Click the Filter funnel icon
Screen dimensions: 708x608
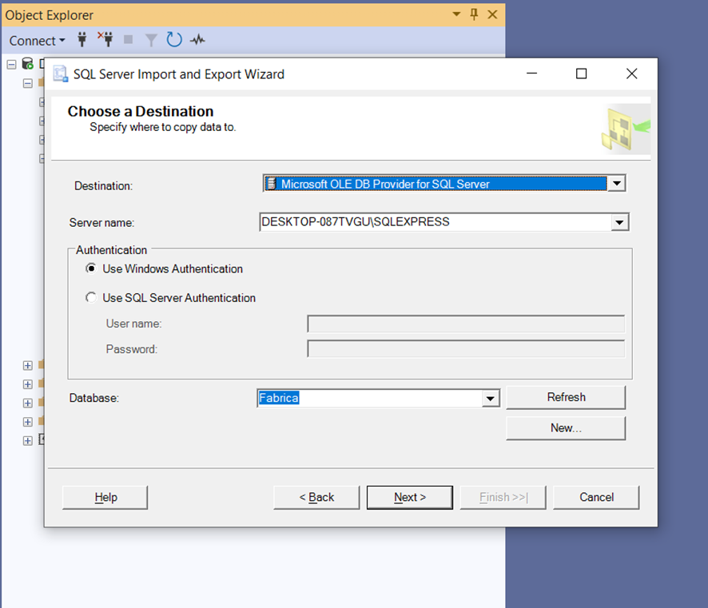(151, 40)
